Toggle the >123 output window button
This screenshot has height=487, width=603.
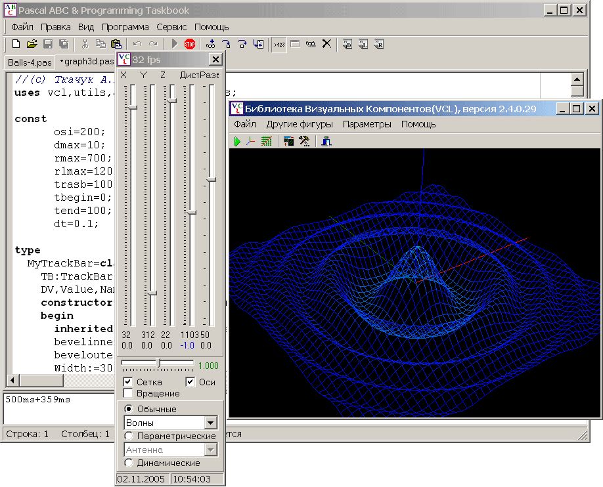[x=279, y=45]
